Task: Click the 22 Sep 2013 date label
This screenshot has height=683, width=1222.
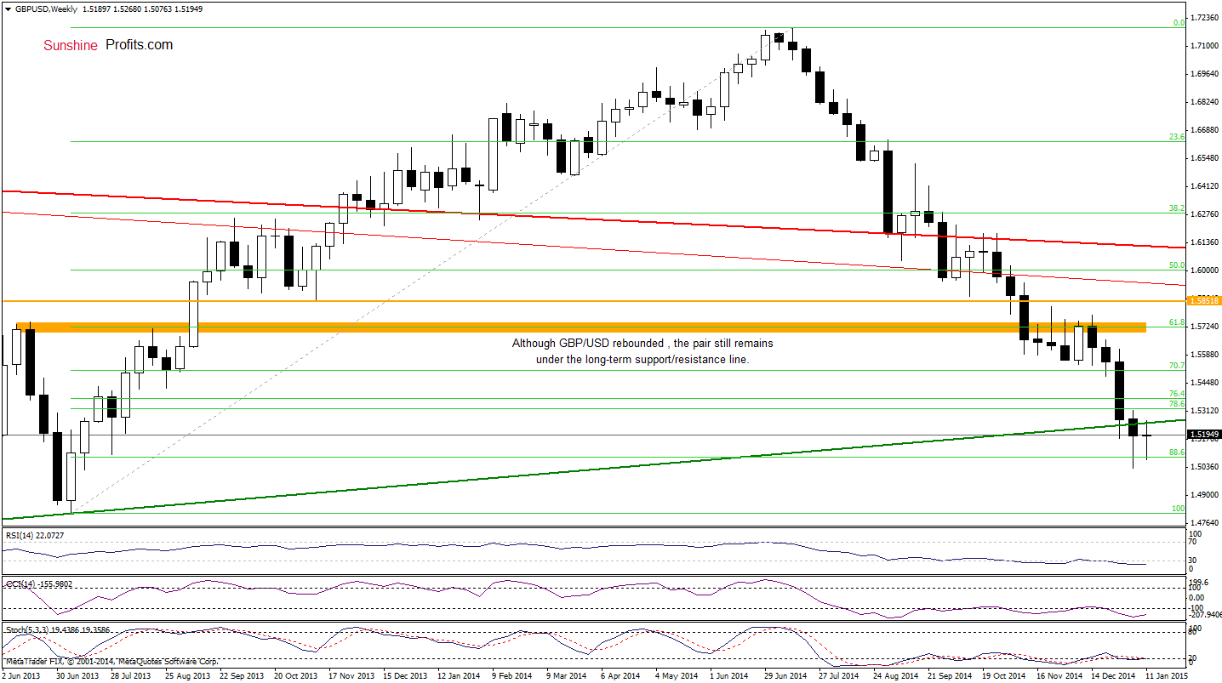Action: click(242, 676)
